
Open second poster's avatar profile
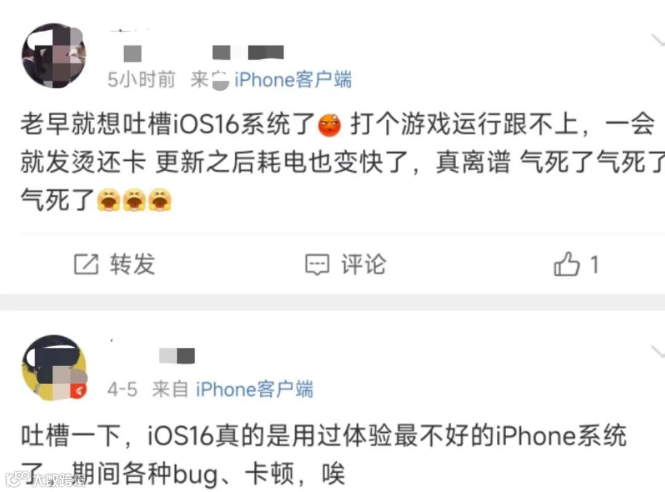pyautogui.click(x=54, y=367)
